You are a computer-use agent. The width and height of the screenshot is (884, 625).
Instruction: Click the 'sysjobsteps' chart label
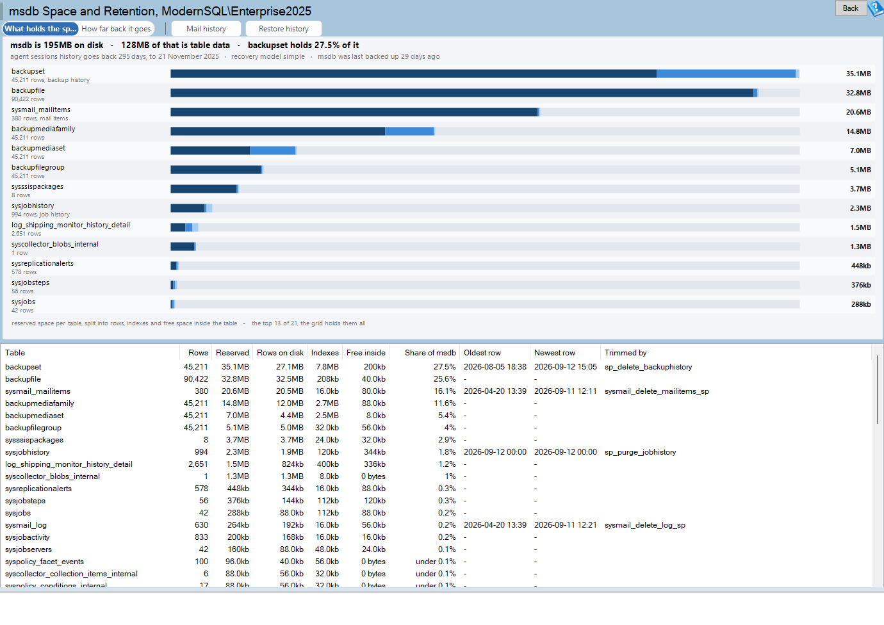coord(30,282)
